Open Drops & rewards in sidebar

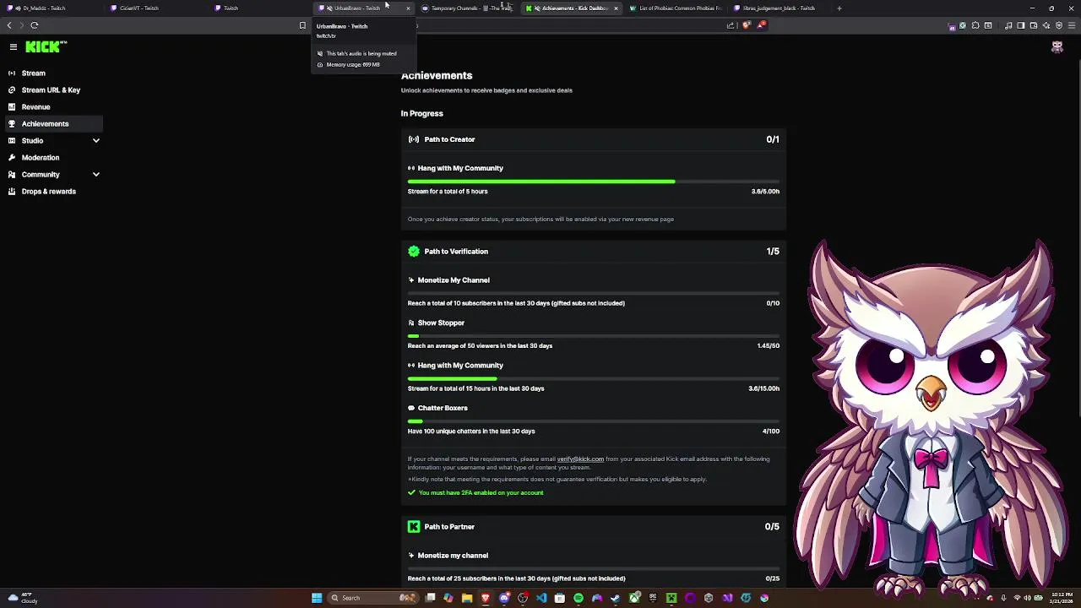click(x=48, y=192)
